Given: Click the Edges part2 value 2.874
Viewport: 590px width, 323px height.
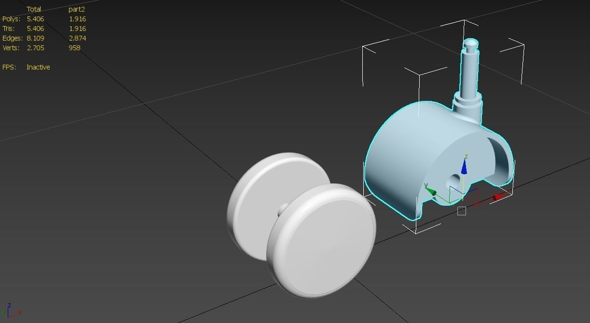Looking at the screenshot, I should 77,38.
